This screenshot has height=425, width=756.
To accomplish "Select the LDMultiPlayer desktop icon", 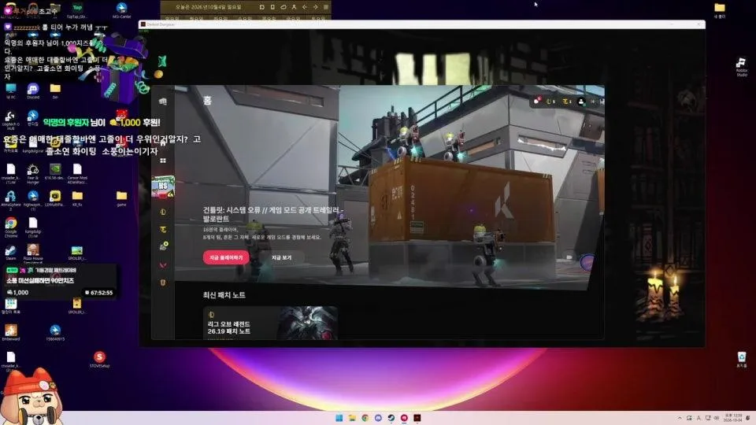I will pos(55,198).
